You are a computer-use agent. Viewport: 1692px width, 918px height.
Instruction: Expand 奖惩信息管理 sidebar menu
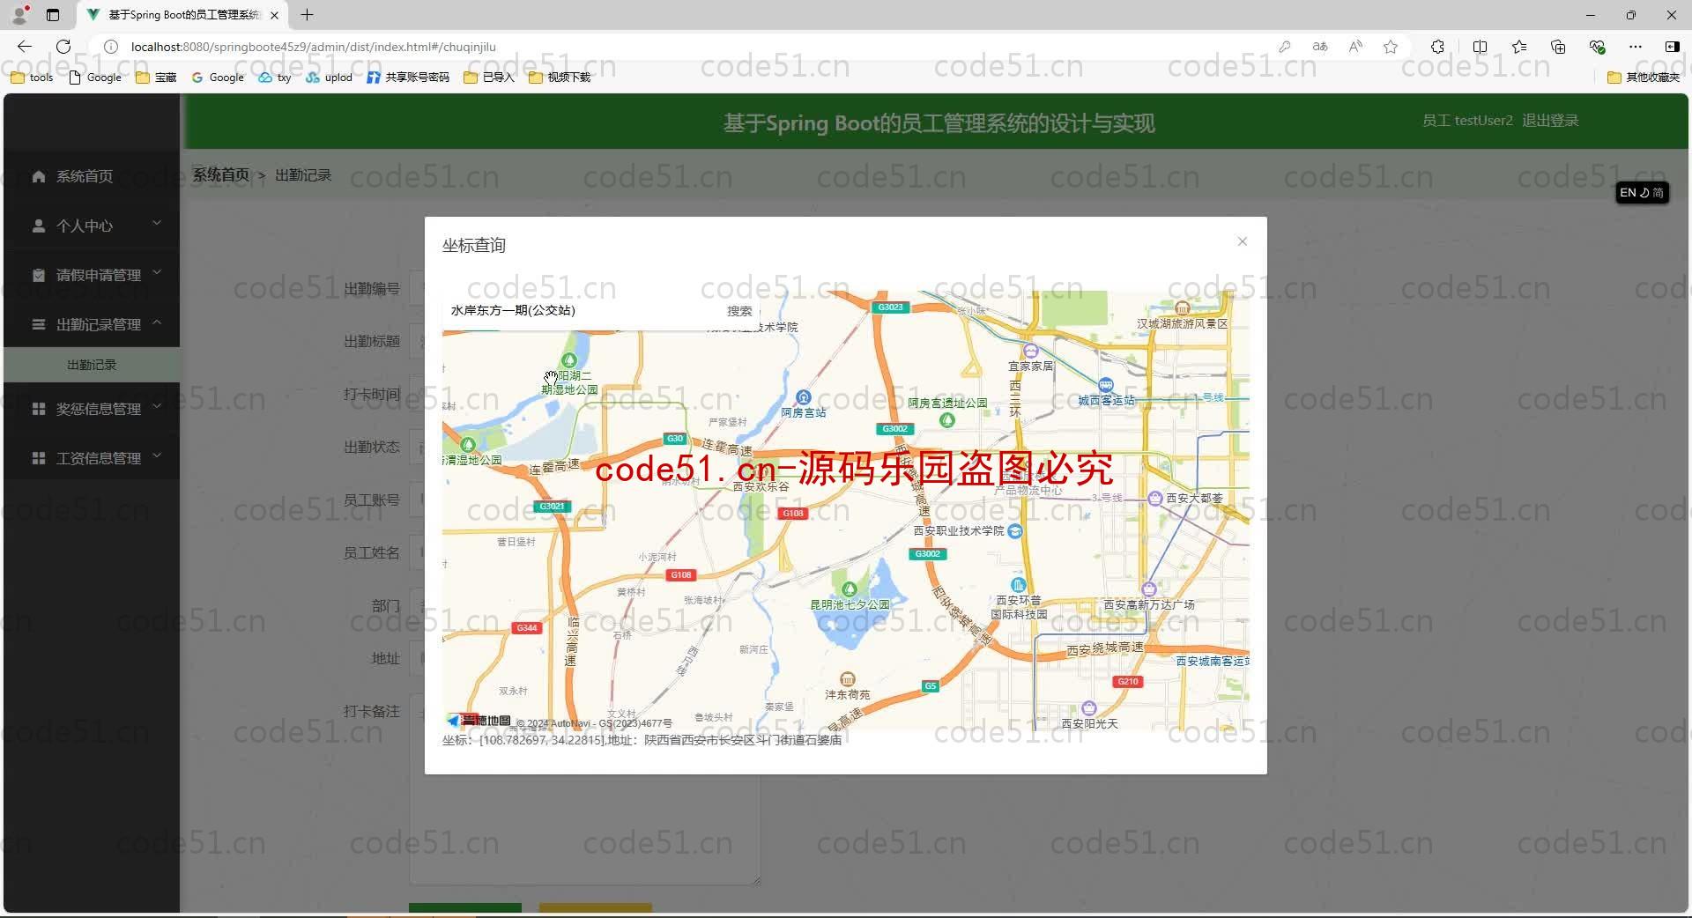(92, 409)
